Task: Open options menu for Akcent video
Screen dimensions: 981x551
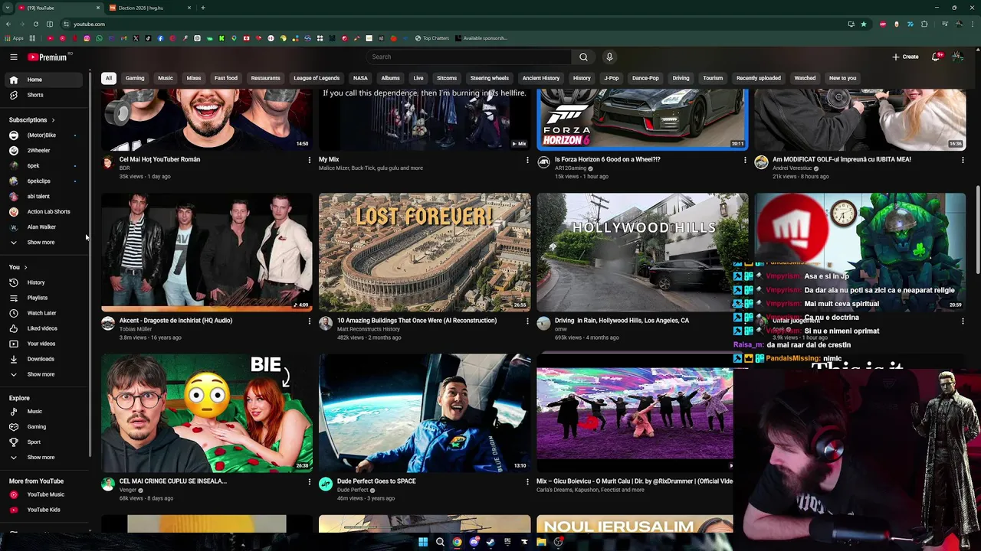Action: click(x=310, y=321)
